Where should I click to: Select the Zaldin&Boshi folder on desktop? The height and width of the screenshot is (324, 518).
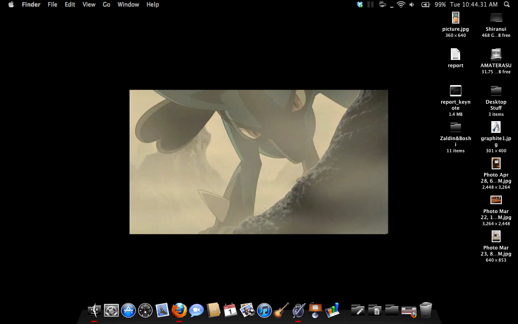[x=456, y=127]
